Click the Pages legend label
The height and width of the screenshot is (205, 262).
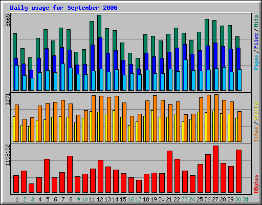pos(256,63)
